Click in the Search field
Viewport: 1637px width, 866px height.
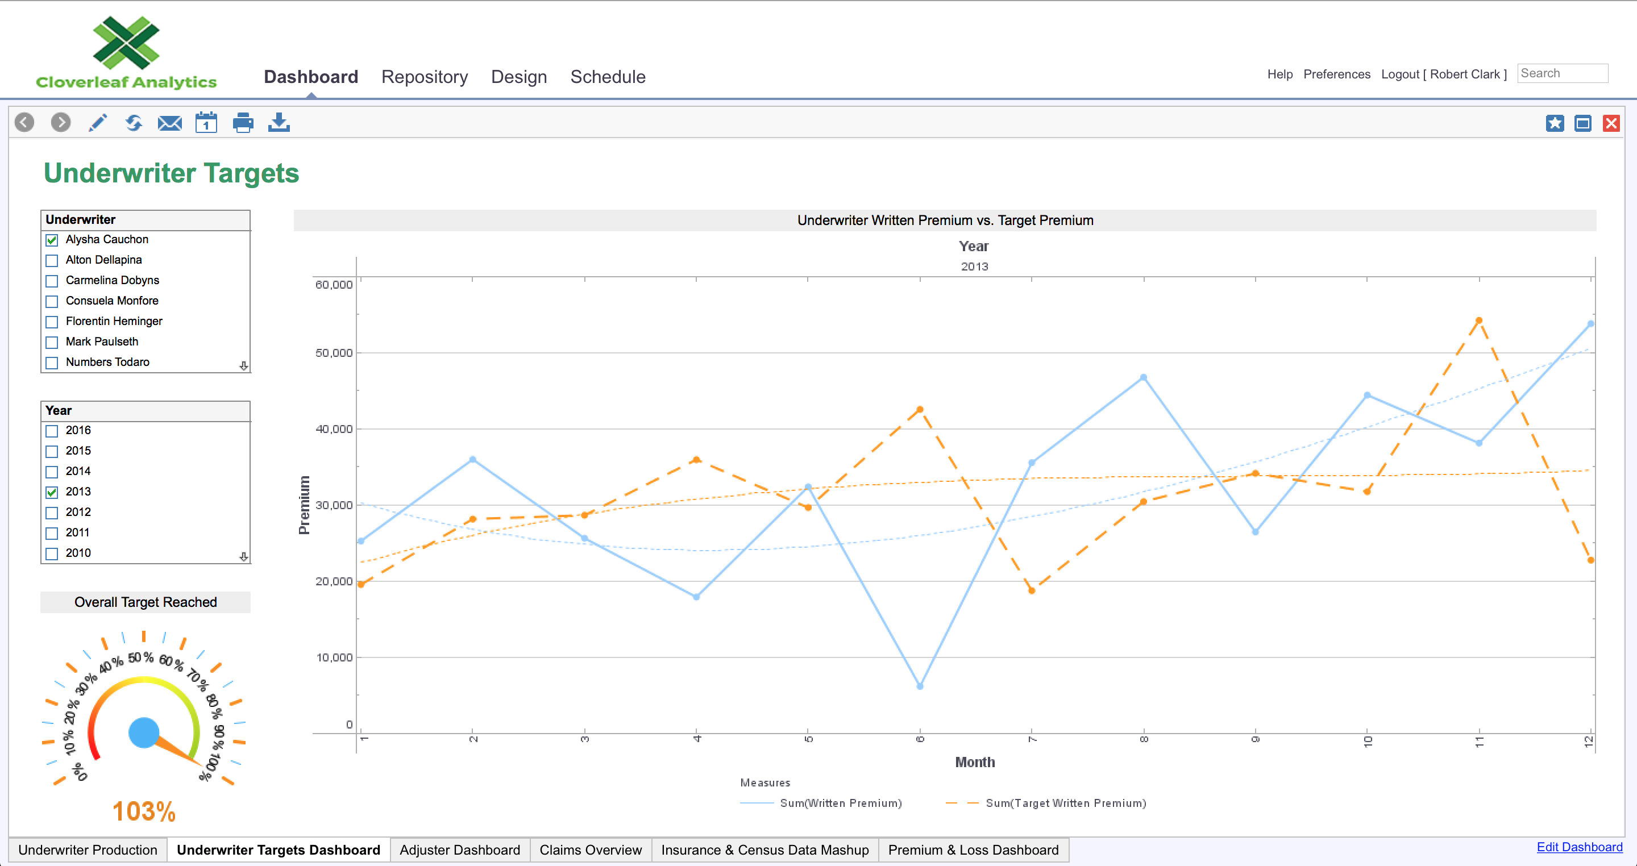1563,74
